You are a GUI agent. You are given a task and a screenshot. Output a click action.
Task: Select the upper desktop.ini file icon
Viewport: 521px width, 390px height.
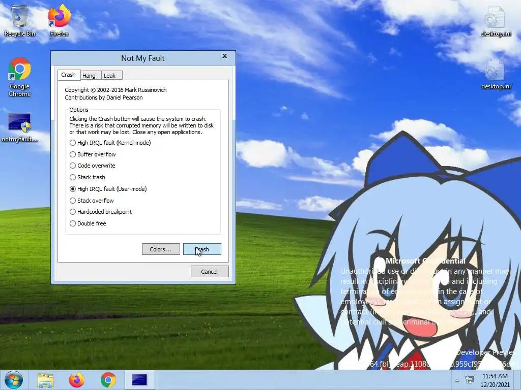pos(496,20)
